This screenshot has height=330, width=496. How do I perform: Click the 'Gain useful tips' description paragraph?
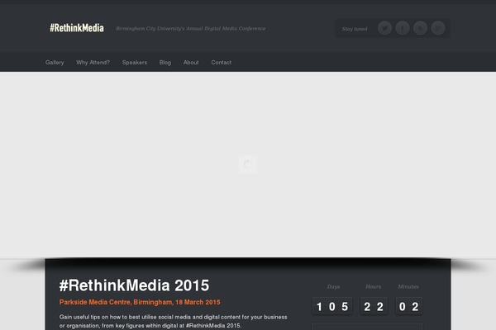(x=174, y=321)
